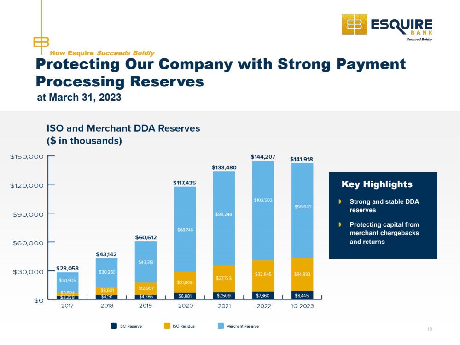Click the $8,601 ISO residual segment
Image resolution: width=460 pixels, height=345 pixels.
click(x=107, y=290)
